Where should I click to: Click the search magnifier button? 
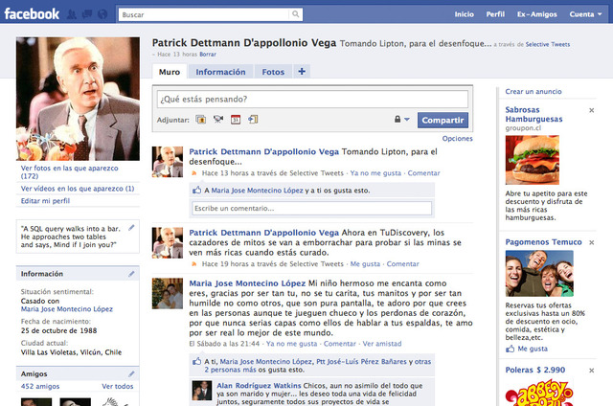click(296, 14)
